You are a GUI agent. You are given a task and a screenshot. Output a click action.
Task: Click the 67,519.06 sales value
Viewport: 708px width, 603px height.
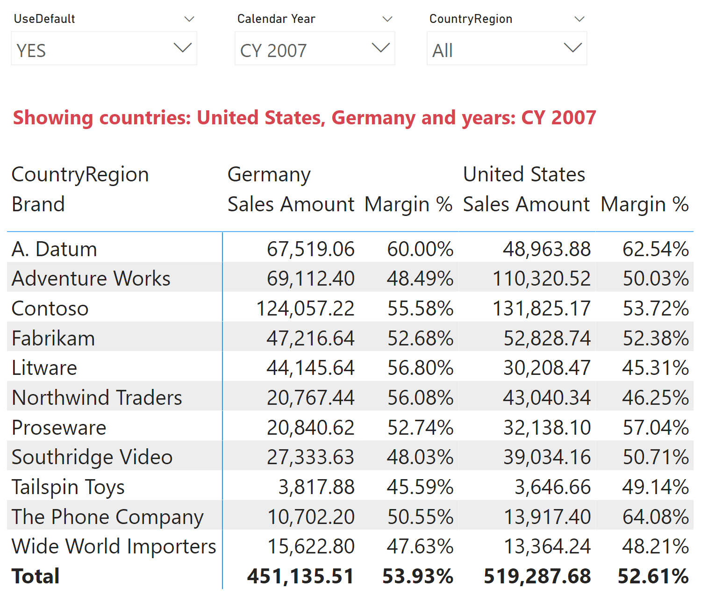pos(311,249)
